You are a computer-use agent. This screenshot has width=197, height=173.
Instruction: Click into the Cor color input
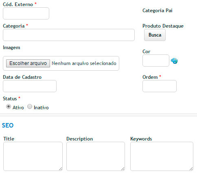coord(156,61)
